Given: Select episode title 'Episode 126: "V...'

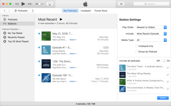Looking at the screenshot, I should click(63, 75).
